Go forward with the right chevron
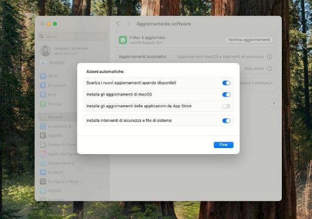Image resolution: width=312 pixels, height=219 pixels. tap(129, 24)
